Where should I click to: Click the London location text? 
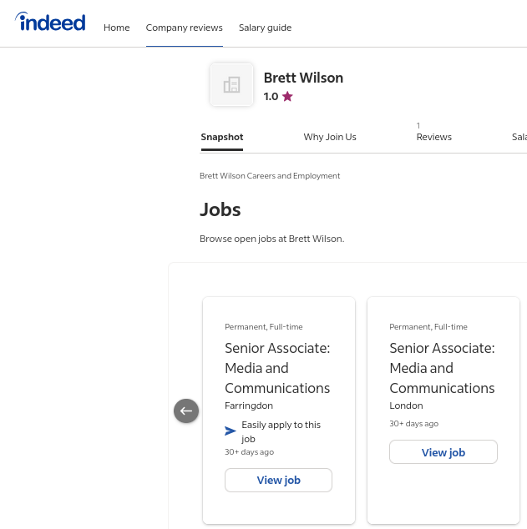click(x=406, y=406)
